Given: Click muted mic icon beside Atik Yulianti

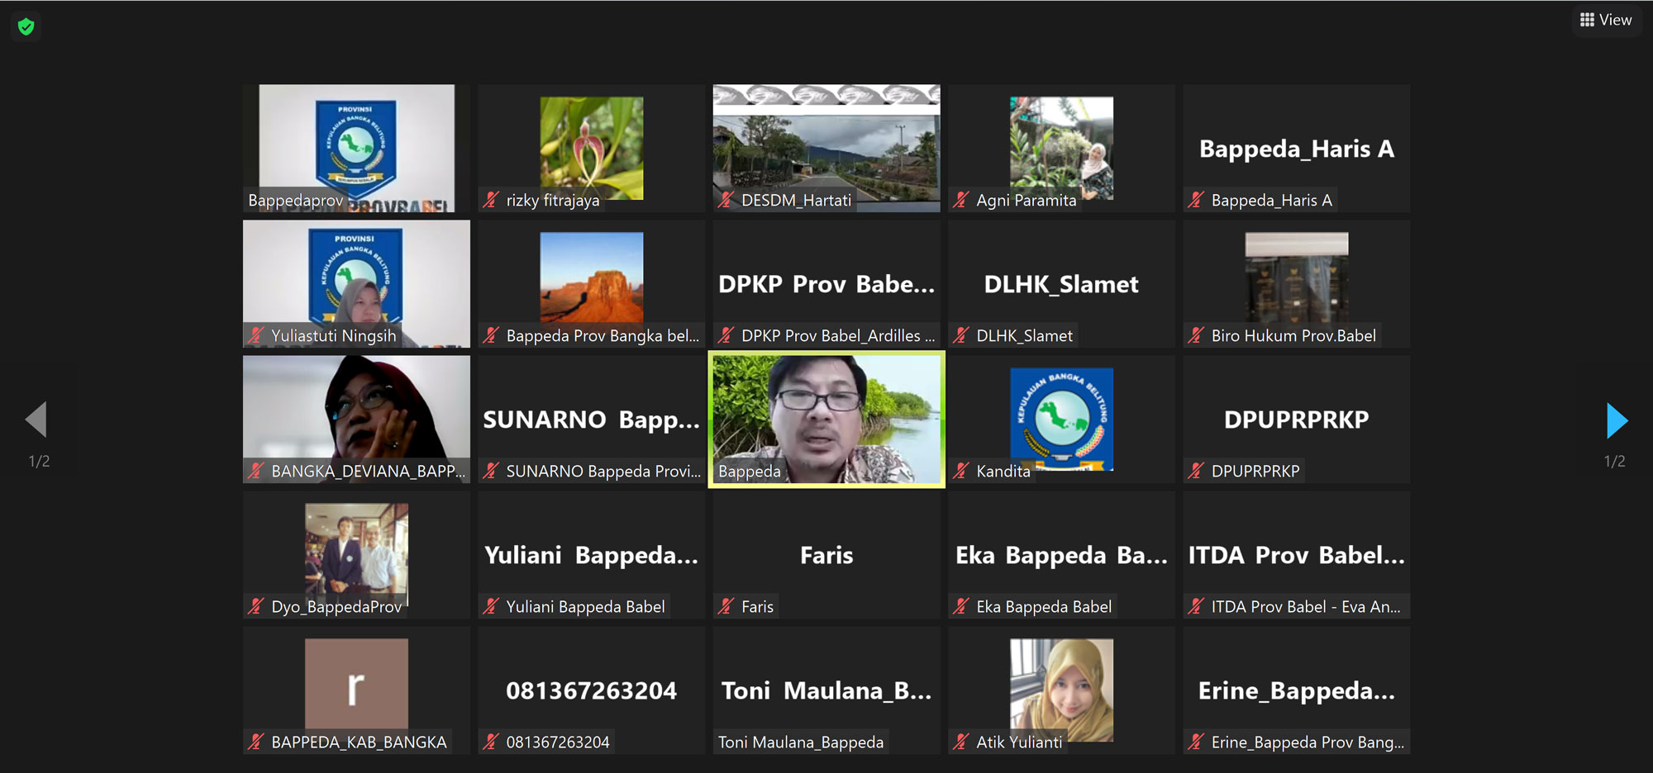Looking at the screenshot, I should [x=960, y=742].
